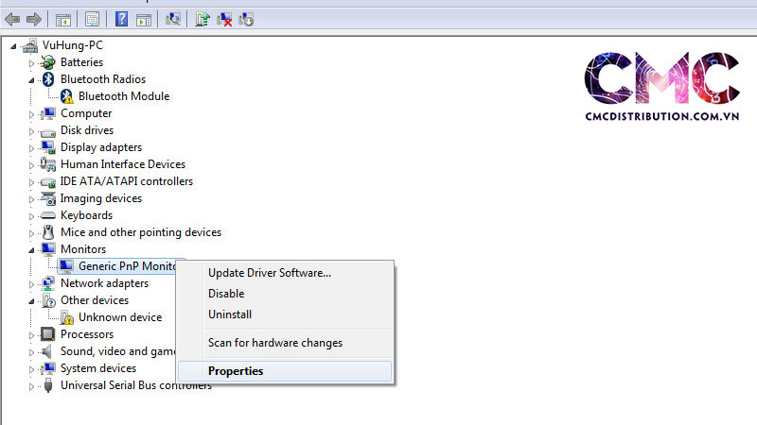Screen dimensions: 757x425
Task: Open the Properties sheet toolbar icon
Action: point(92,19)
